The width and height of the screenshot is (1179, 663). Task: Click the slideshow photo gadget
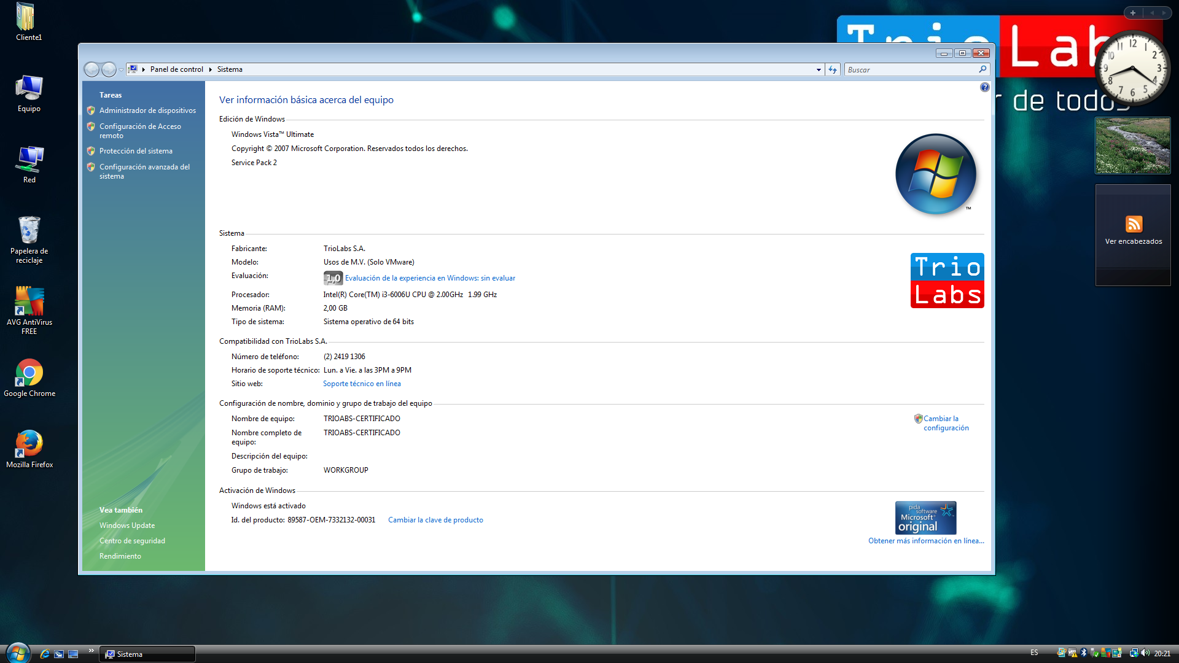click(1132, 145)
